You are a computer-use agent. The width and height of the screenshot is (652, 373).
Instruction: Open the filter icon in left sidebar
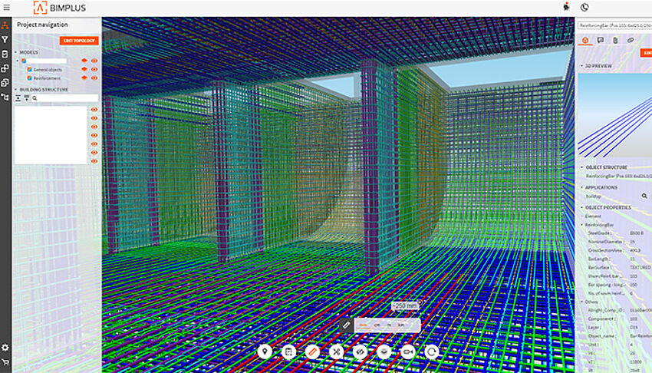(5, 39)
